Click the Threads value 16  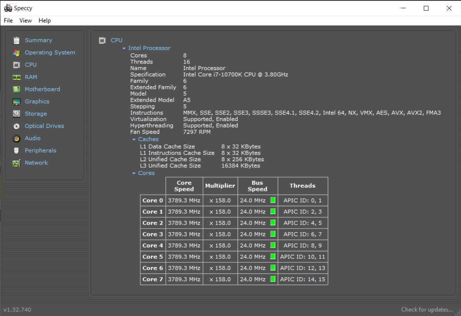tap(187, 62)
